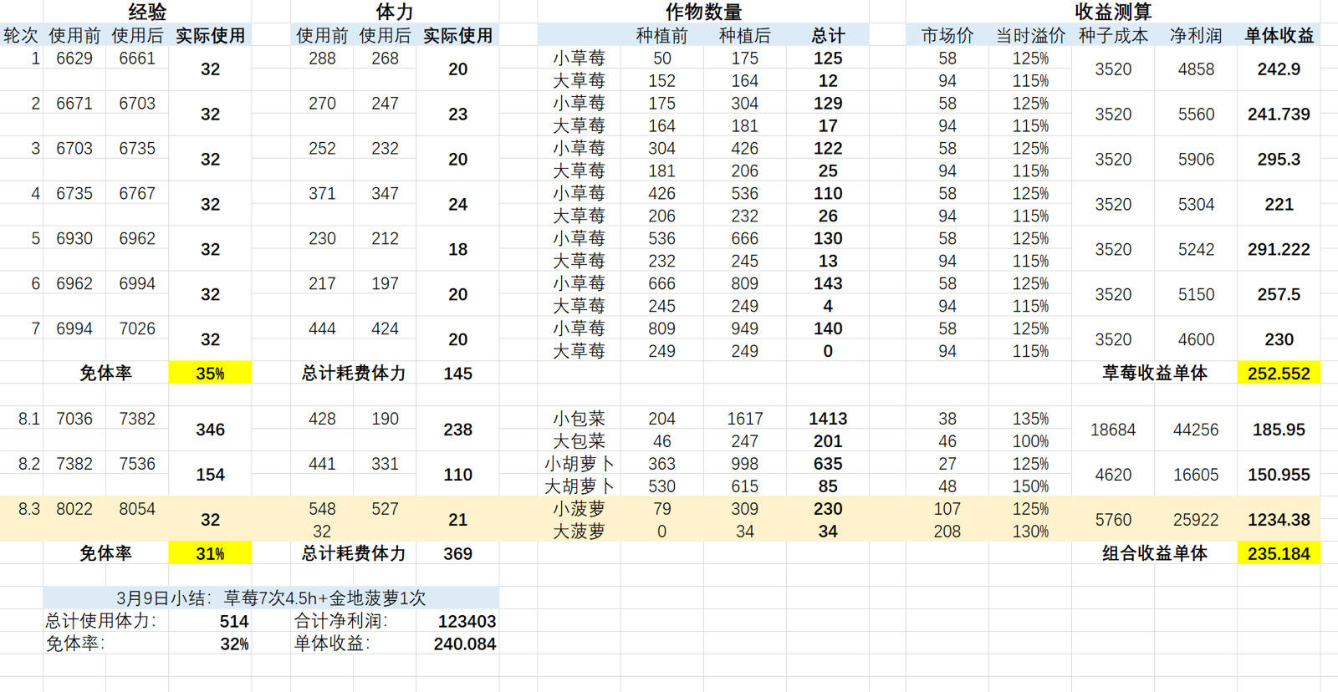Viewport: 1338px width, 692px height.
Task: Select the 大胡萝卜 crop cell
Action: (579, 486)
